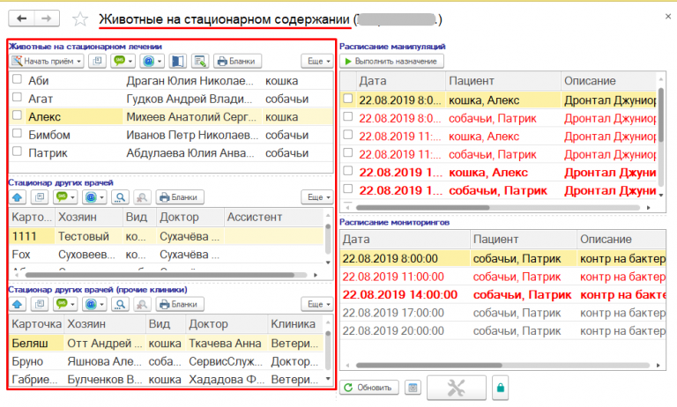
Task: Add this form to favorites with the star
Action: (80, 19)
